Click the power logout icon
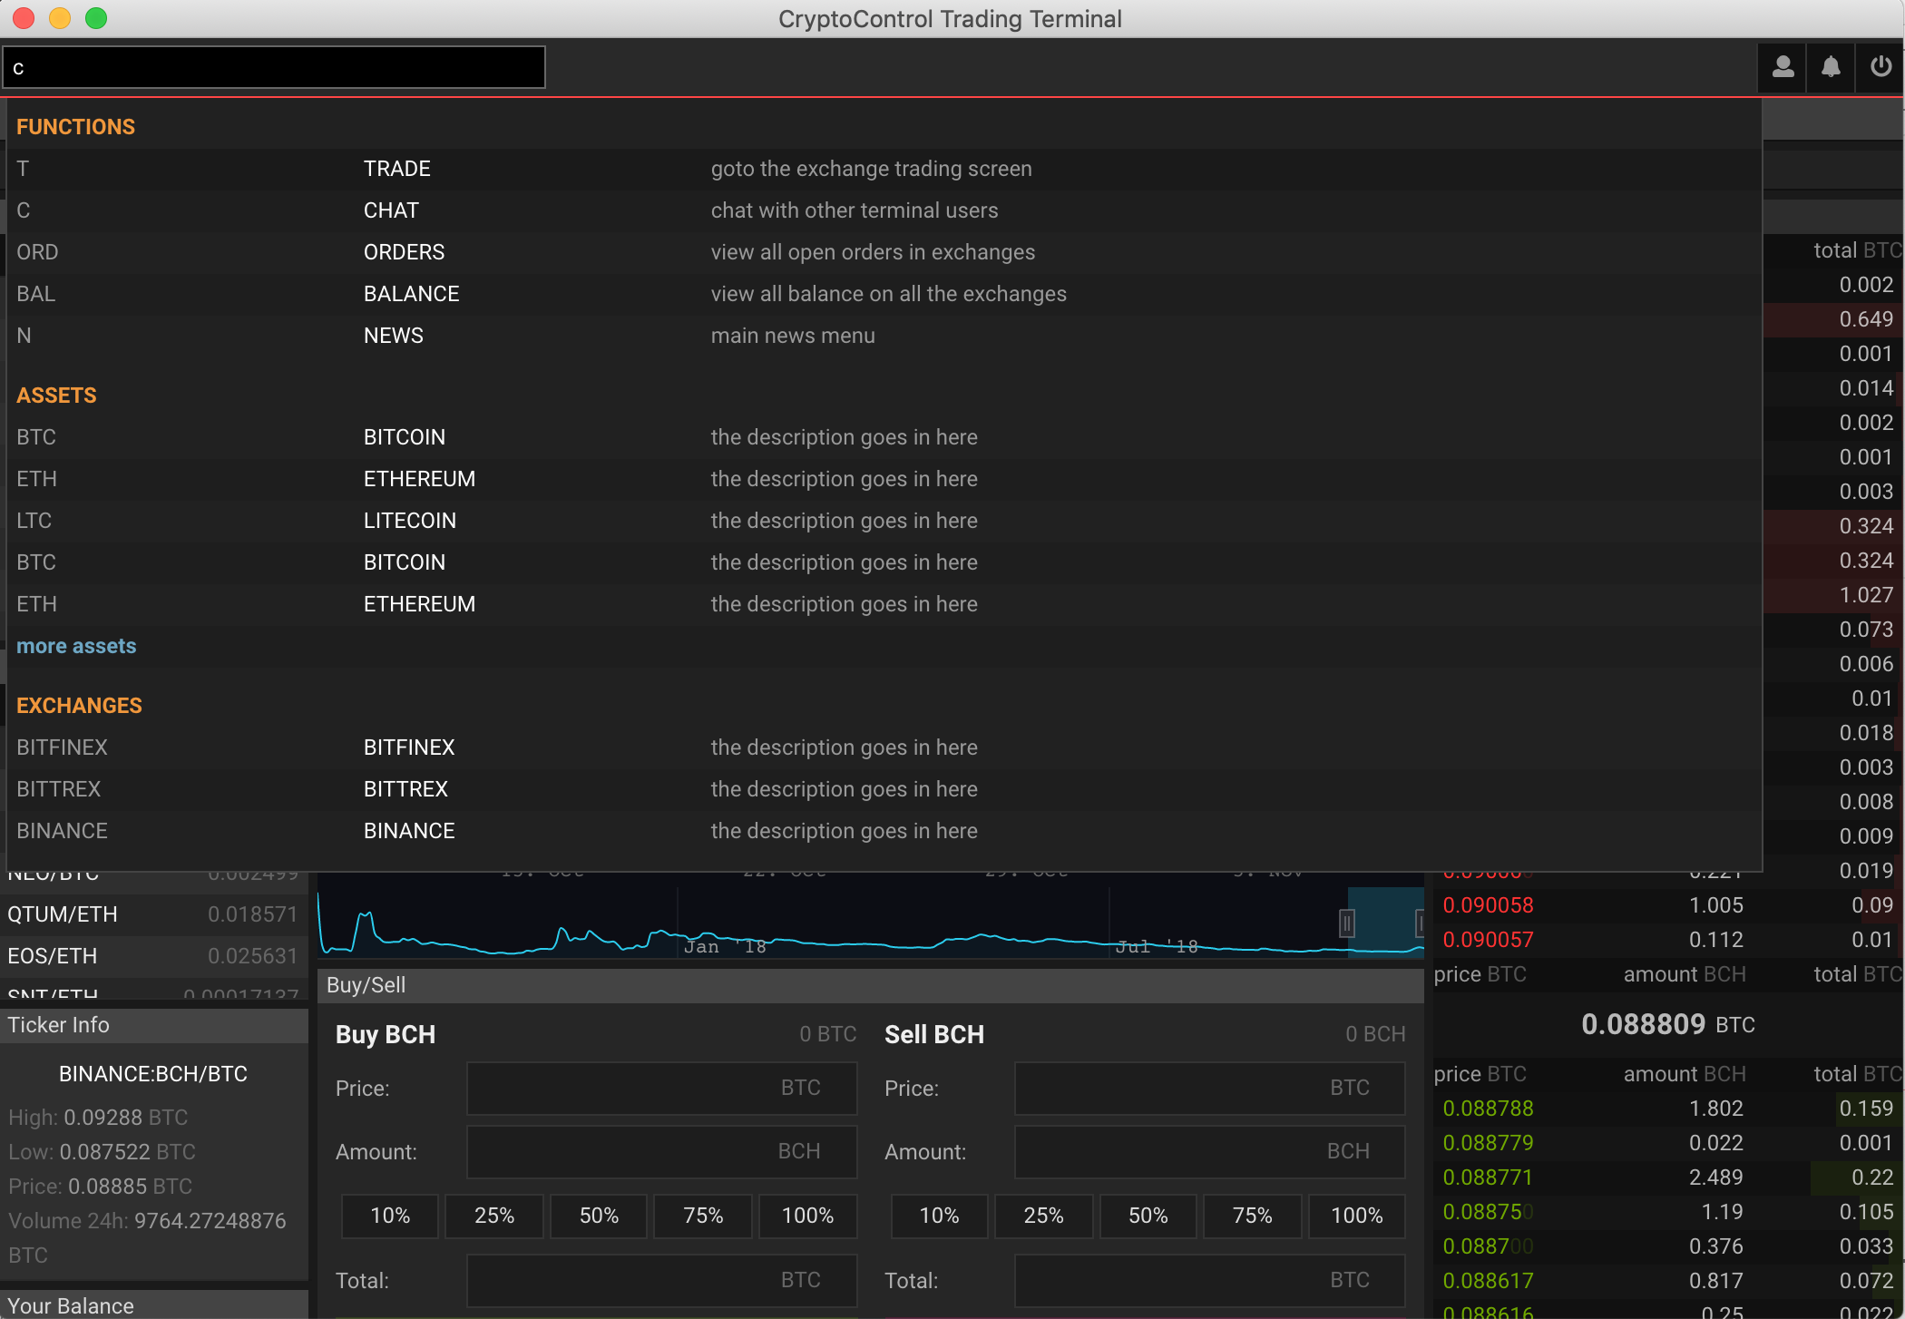 pos(1881,67)
